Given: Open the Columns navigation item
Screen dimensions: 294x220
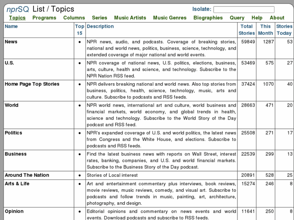Looking at the screenshot, I should (74, 18).
